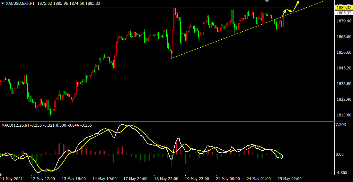Click the triangle icon beside XAUUSD.Exp,H1
The height and width of the screenshot is (182, 353).
pos(3,3)
